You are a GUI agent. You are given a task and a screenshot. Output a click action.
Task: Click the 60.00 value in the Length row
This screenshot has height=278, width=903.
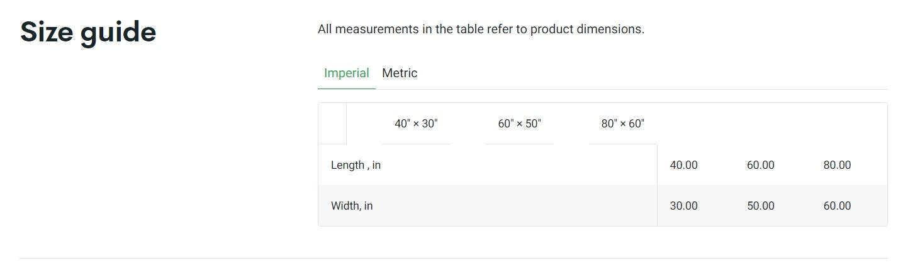[760, 165]
